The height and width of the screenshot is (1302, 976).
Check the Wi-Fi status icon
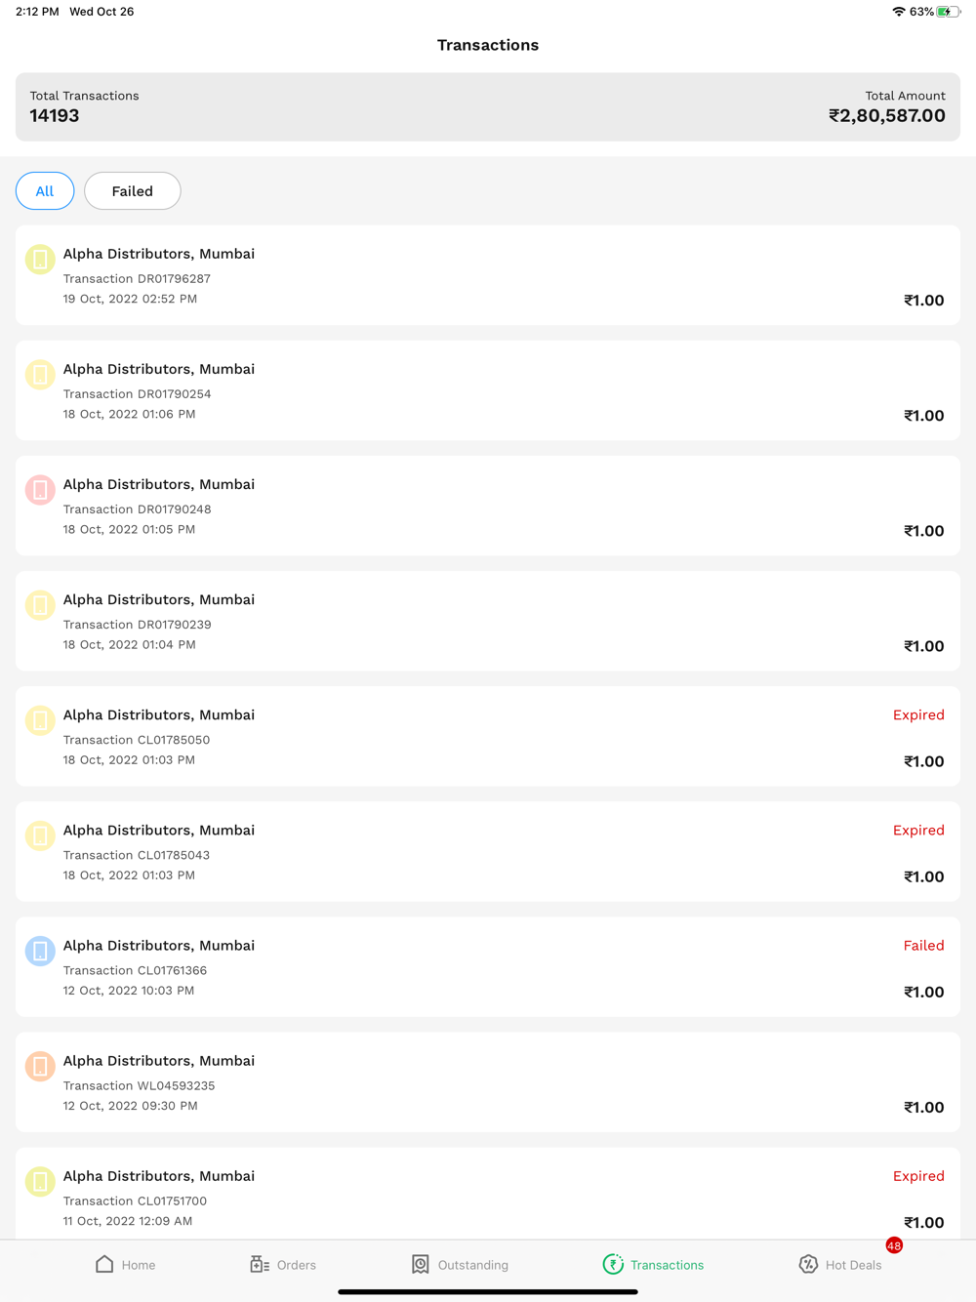point(899,12)
